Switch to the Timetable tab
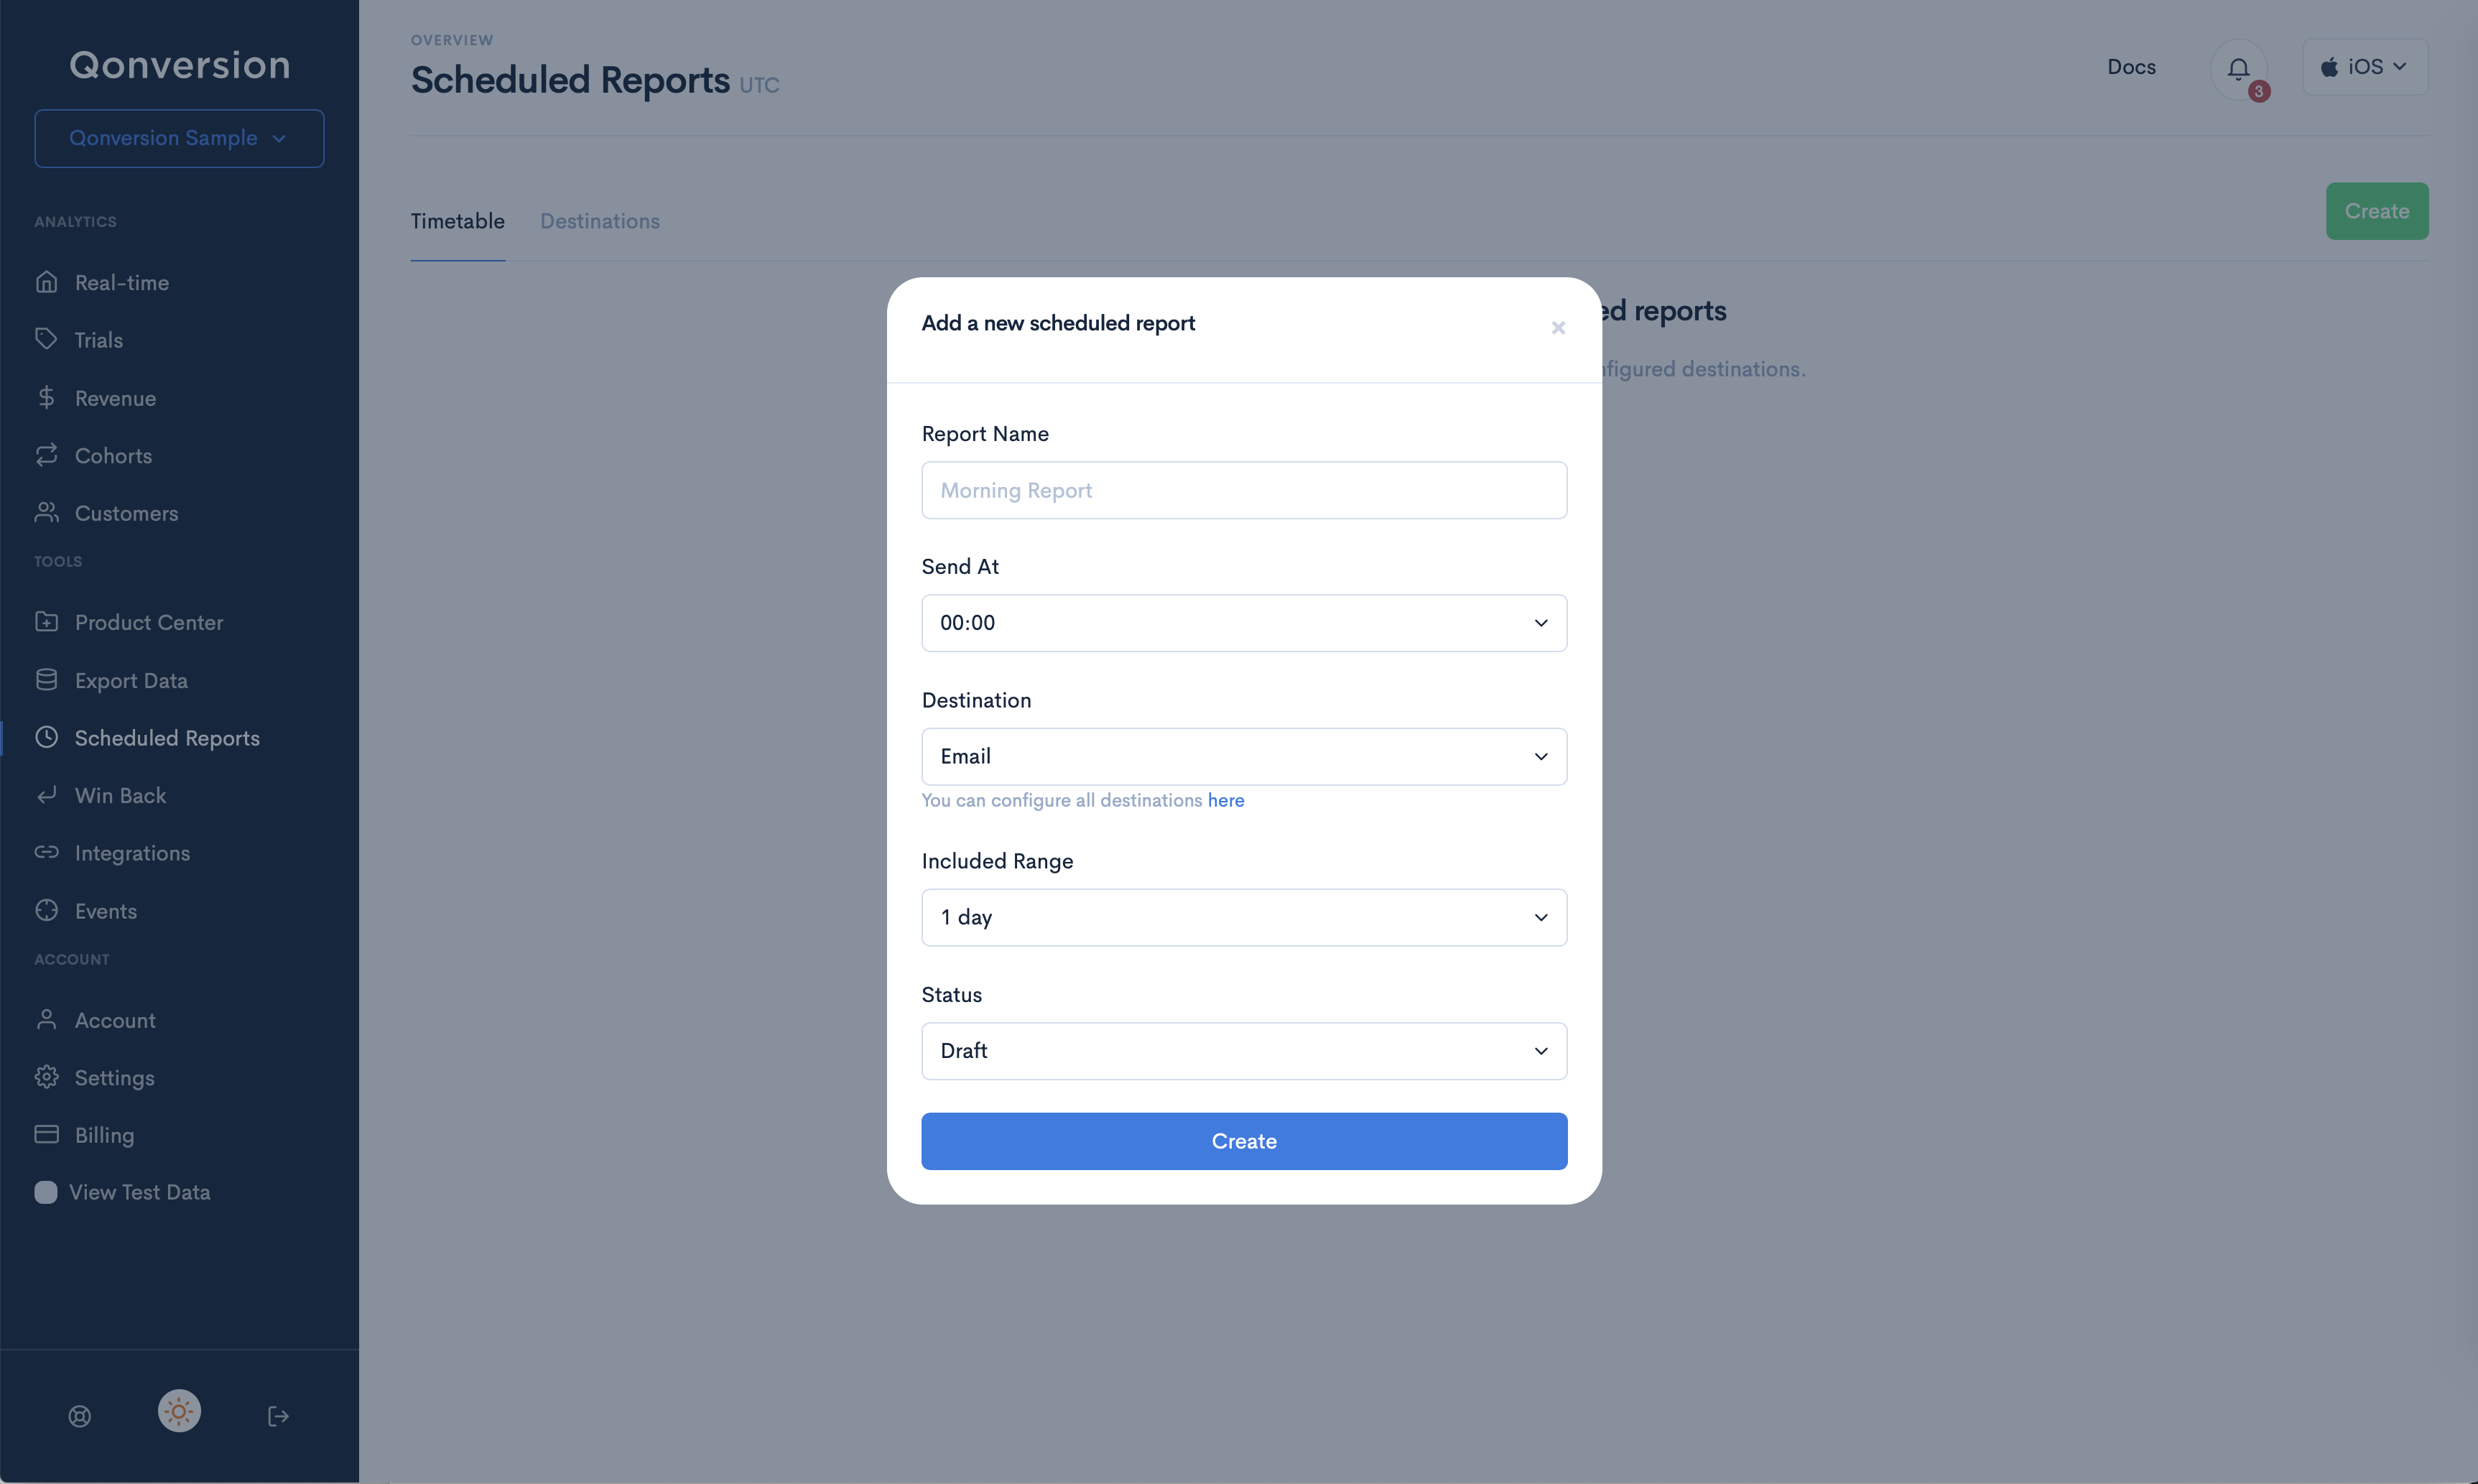Screen dimensions: 2478x1484 pyautogui.click(x=458, y=221)
